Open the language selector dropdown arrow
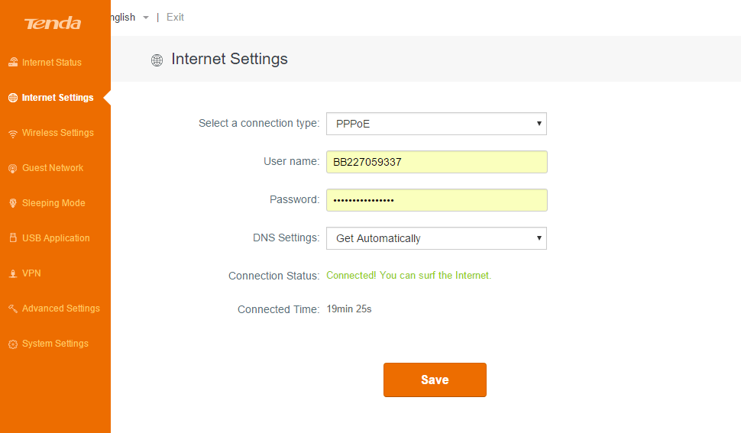The height and width of the screenshot is (433, 741). point(145,18)
